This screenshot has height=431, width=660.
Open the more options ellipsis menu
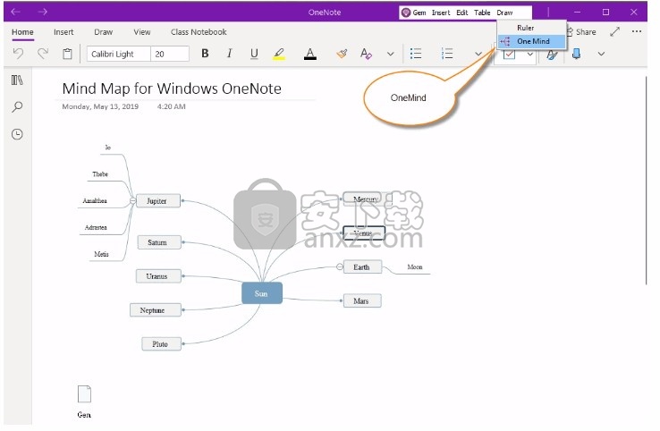click(x=637, y=31)
